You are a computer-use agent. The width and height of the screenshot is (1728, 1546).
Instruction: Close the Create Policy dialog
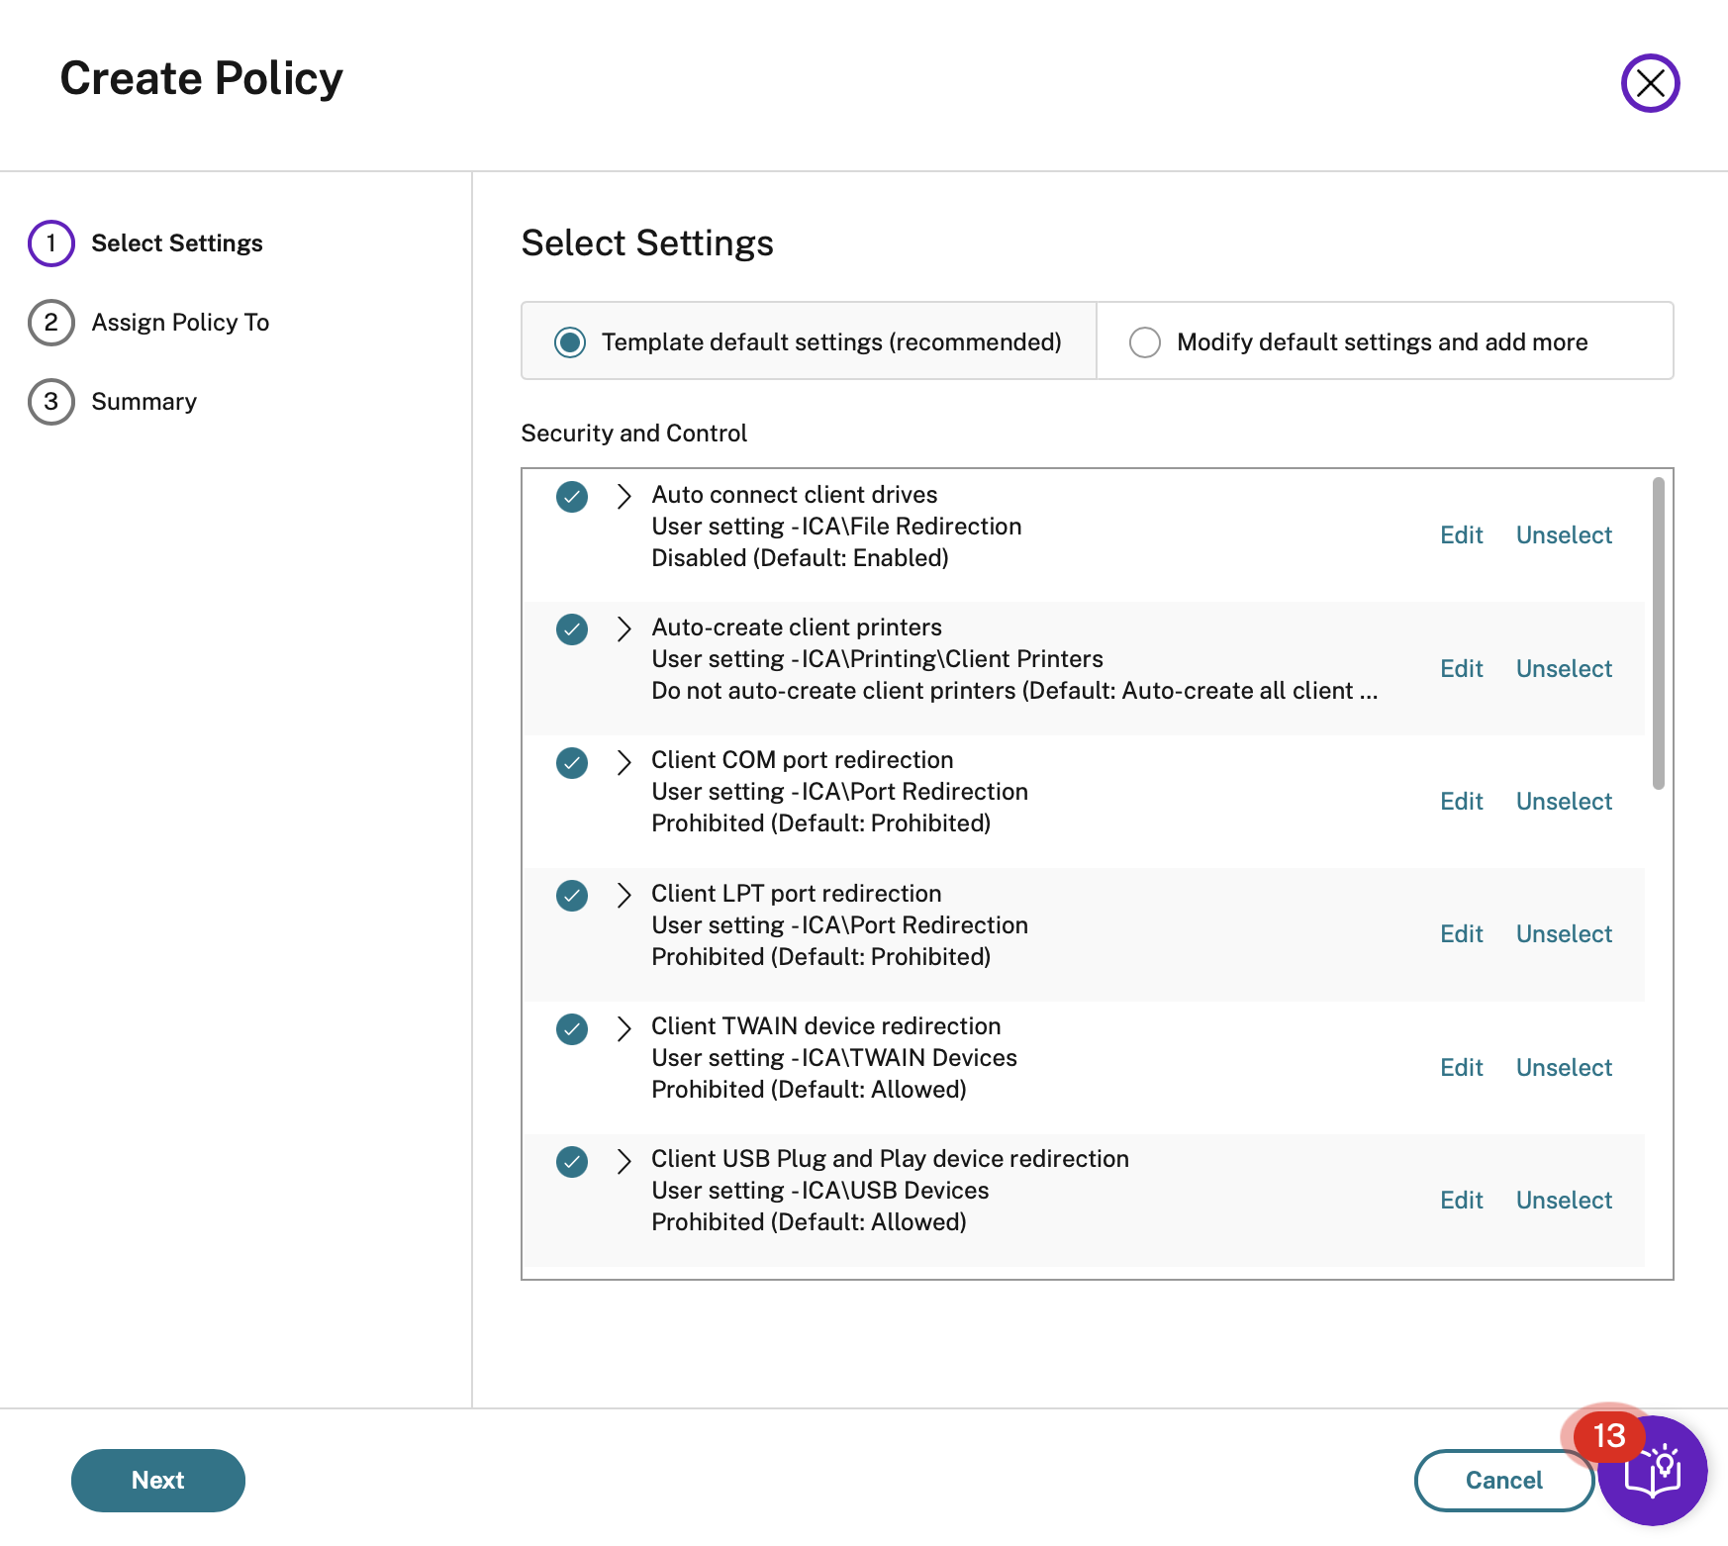point(1650,83)
